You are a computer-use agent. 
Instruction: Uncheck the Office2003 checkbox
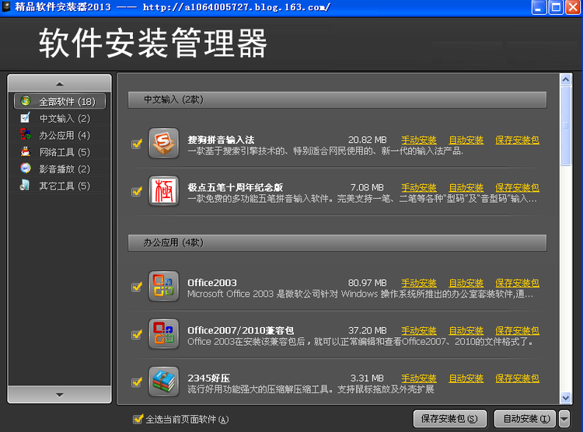(137, 287)
